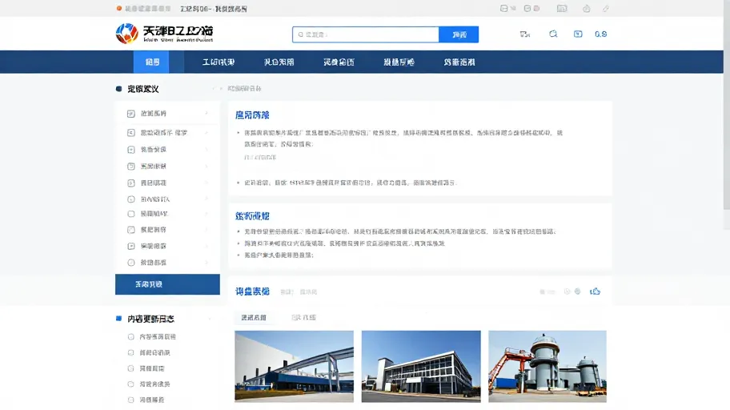Select the highlighted first item in blue navigation bar
Image resolution: width=730 pixels, height=410 pixels.
[x=153, y=62]
